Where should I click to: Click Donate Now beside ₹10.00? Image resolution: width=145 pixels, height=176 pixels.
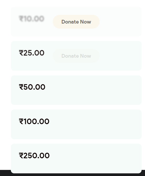coord(76,22)
